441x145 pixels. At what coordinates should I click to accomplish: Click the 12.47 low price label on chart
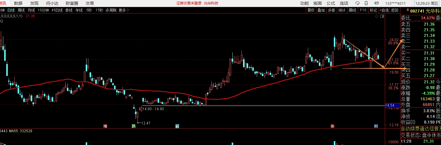(x=145, y=123)
